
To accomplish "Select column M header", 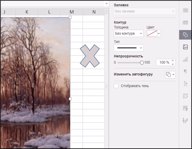I will pos(71,12).
